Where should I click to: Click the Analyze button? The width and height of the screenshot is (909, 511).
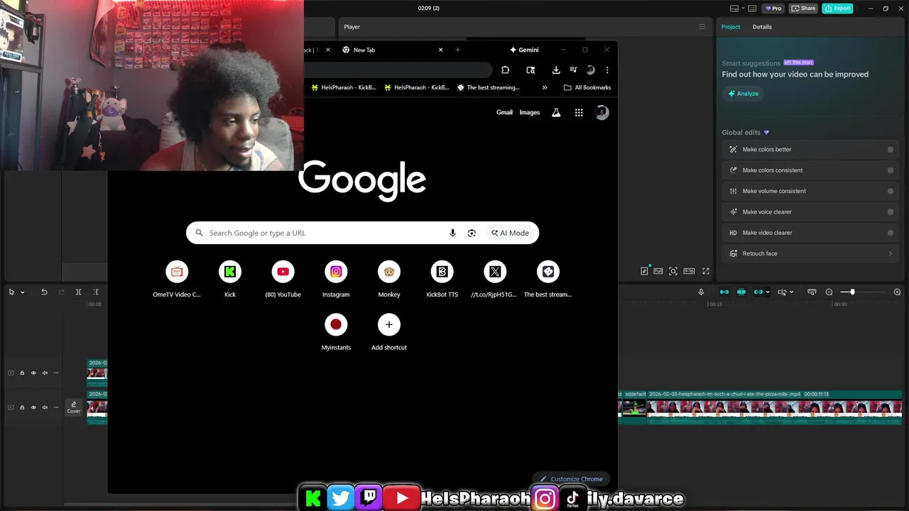click(x=742, y=94)
